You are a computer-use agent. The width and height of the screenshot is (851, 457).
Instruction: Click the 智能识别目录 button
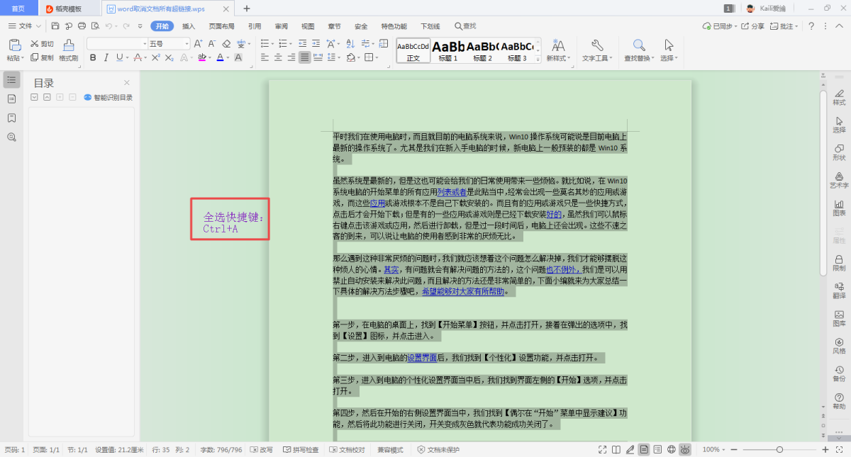(109, 97)
